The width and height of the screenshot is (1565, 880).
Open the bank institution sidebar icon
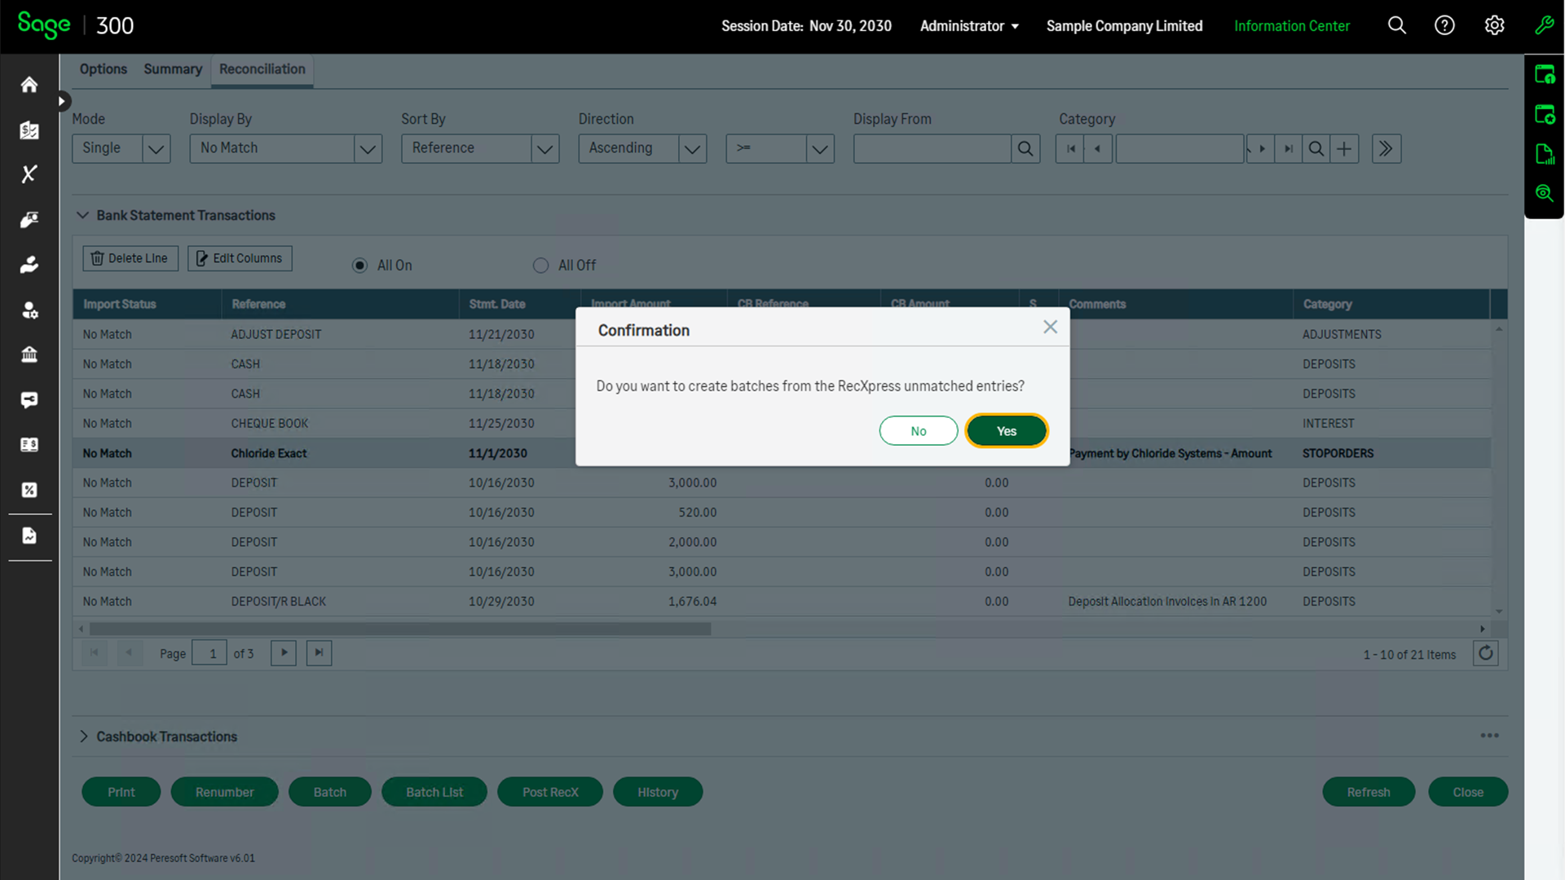tap(29, 354)
